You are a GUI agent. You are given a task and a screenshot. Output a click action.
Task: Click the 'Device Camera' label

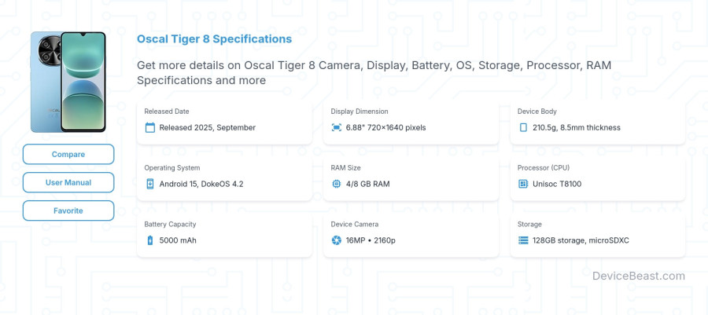coord(355,224)
